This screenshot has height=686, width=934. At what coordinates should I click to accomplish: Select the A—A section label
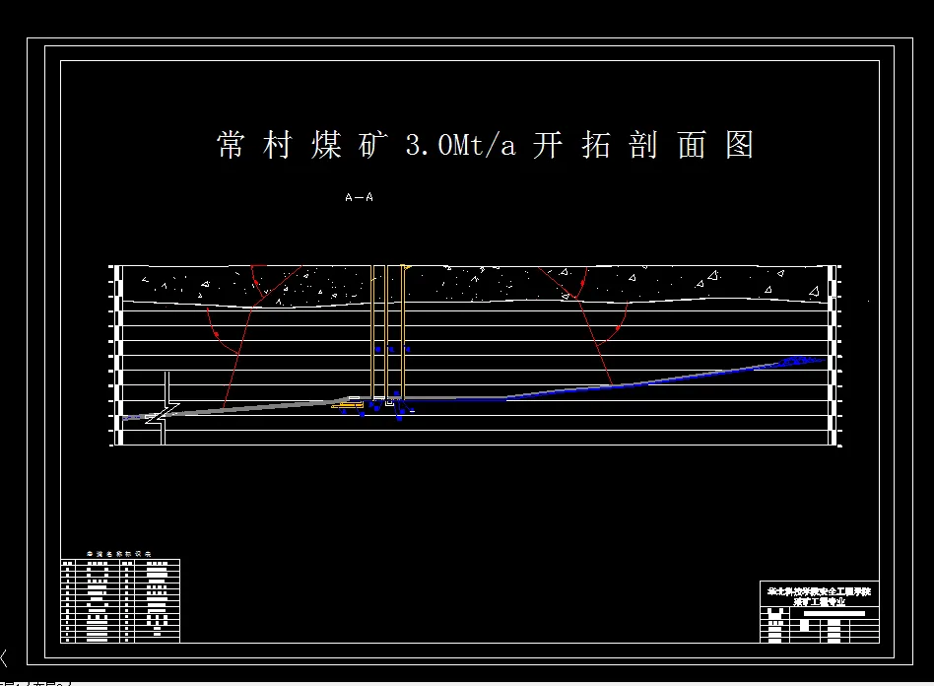coord(360,197)
